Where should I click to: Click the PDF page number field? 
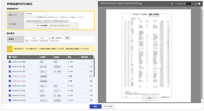189,4
